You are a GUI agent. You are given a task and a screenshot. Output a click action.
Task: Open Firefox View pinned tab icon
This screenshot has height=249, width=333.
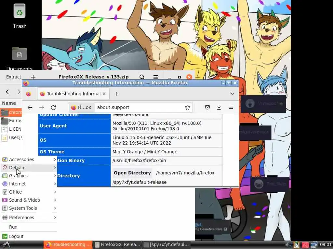pos(29,94)
